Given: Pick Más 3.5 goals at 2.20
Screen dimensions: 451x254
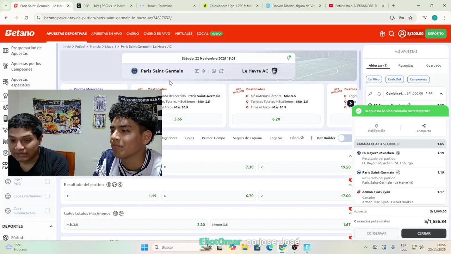Looking at the screenshot, I should 136,225.
